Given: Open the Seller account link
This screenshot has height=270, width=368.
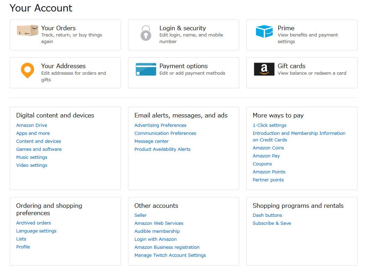Looking at the screenshot, I should click(x=141, y=215).
